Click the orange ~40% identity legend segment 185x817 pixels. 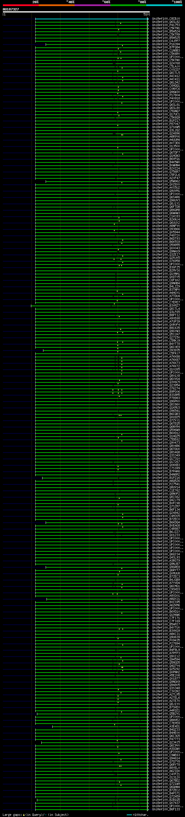(x=57, y=5)
